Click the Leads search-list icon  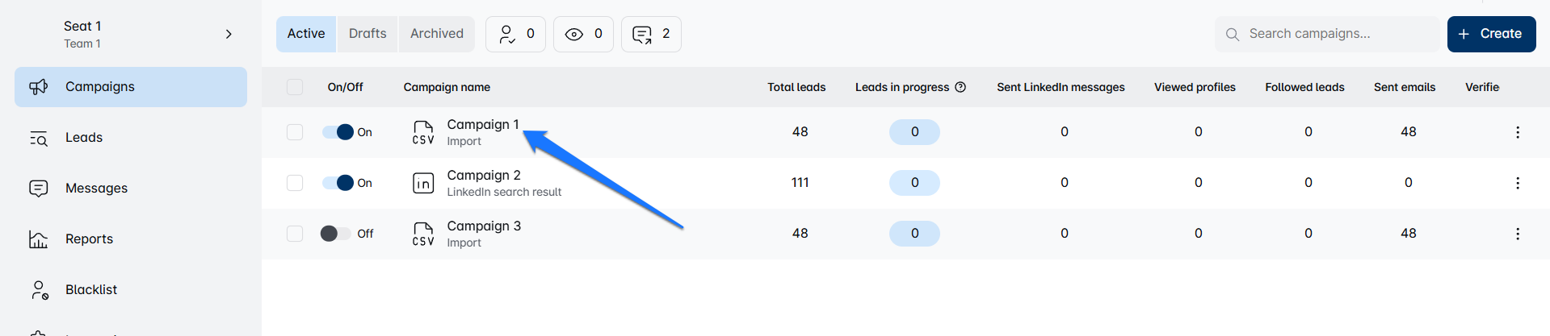pyautogui.click(x=39, y=138)
